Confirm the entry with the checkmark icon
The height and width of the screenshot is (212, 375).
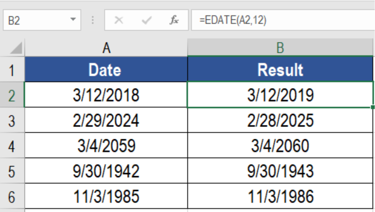tap(147, 20)
